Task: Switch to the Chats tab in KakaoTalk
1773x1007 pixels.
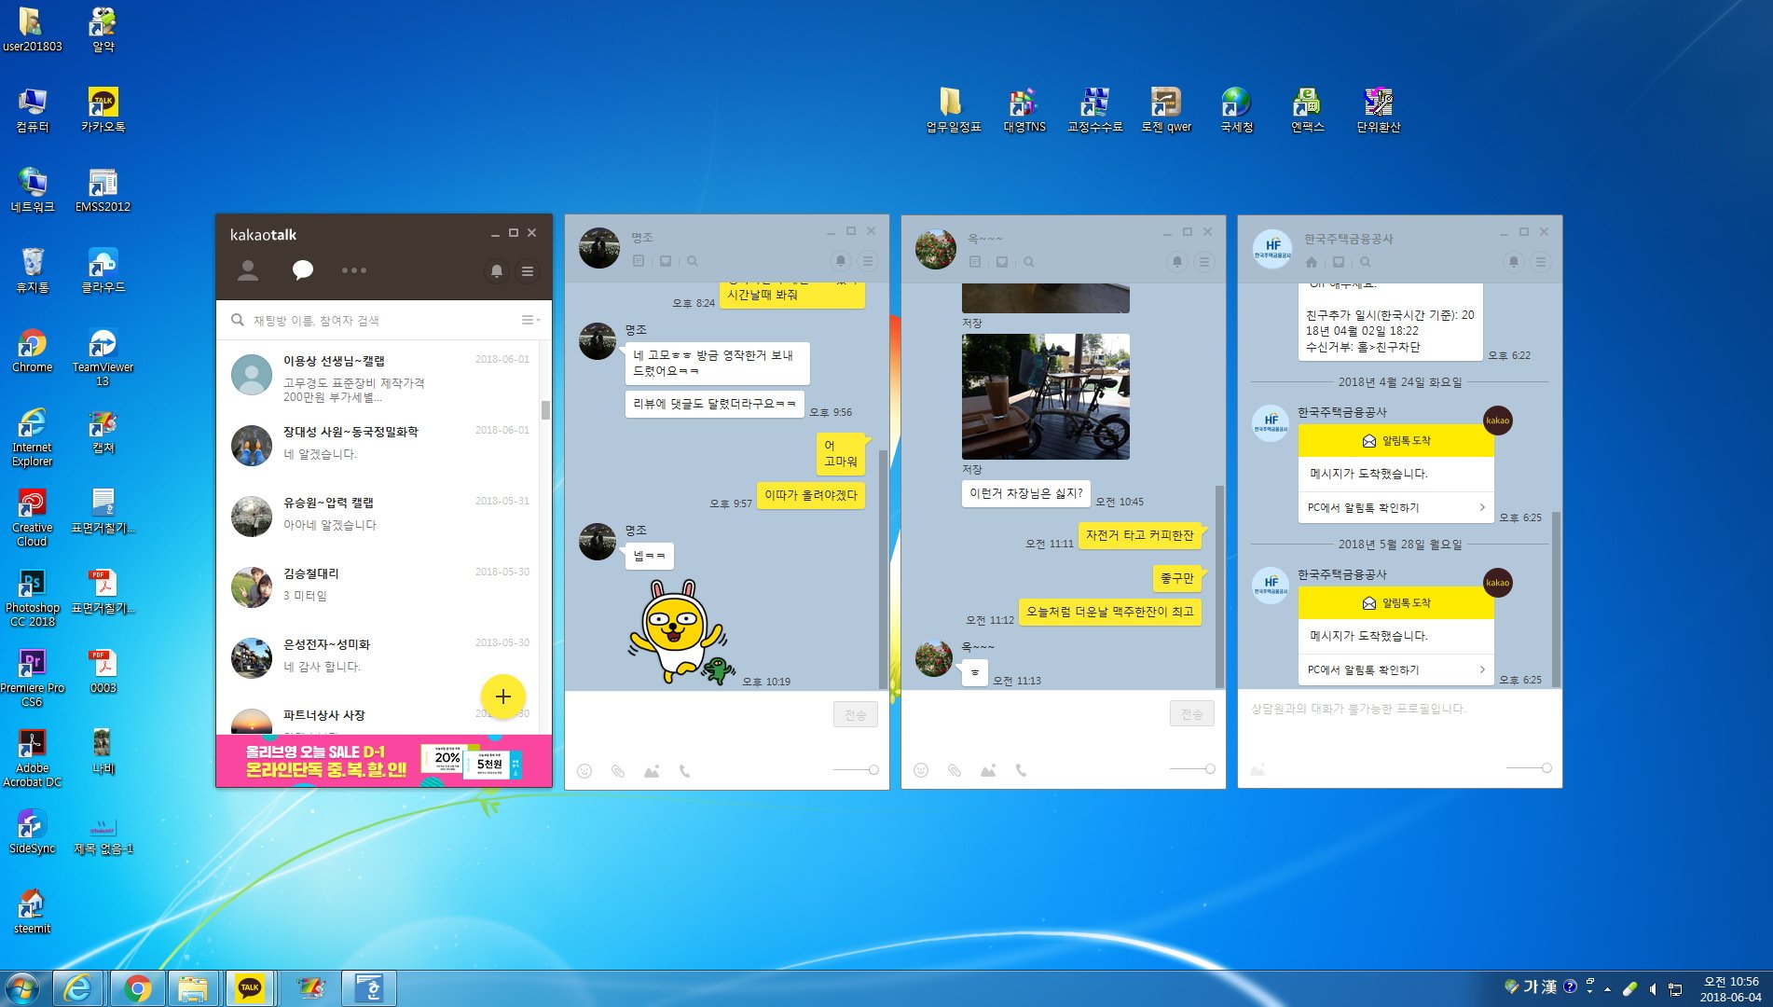Action: [303, 270]
